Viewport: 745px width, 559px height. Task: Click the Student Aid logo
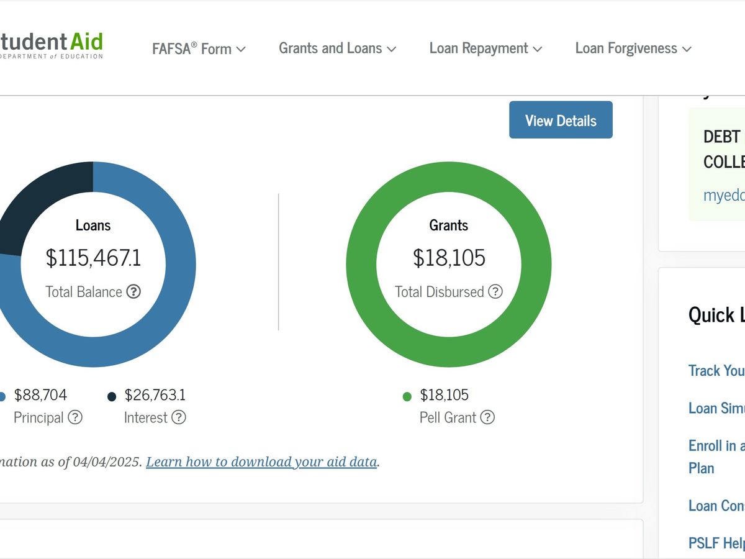(x=52, y=45)
